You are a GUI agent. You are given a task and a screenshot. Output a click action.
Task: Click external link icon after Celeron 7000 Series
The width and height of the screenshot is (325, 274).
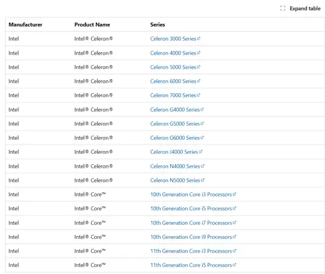[x=199, y=95]
